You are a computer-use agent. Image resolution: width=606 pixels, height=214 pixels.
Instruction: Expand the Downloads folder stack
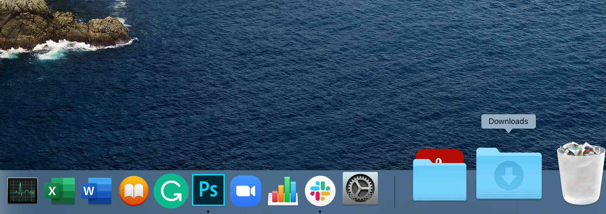pyautogui.click(x=509, y=175)
